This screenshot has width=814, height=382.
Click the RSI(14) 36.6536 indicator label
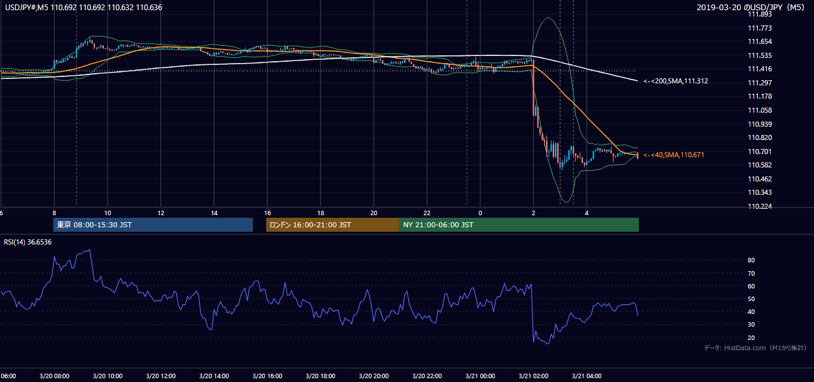click(x=28, y=242)
